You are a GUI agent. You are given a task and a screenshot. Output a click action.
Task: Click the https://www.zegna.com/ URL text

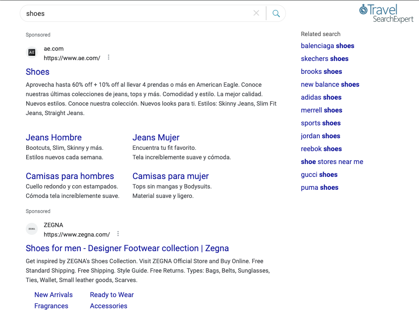77,234
